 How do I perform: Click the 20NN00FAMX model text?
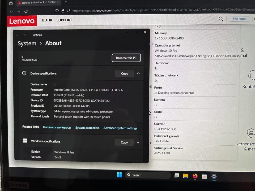[x=29, y=60]
